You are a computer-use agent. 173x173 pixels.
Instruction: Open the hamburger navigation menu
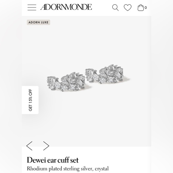[x=32, y=7]
